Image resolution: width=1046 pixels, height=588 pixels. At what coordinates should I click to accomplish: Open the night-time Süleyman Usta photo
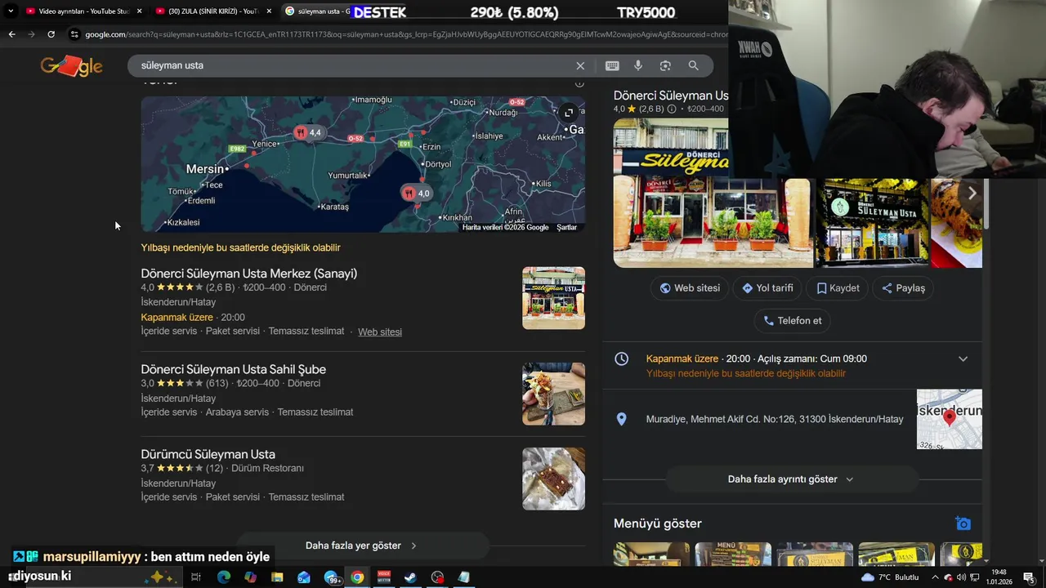pos(873,222)
